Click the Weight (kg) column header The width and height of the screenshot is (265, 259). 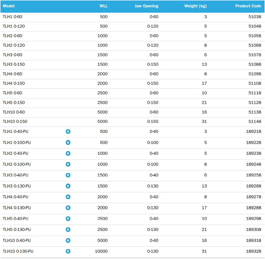pos(196,6)
